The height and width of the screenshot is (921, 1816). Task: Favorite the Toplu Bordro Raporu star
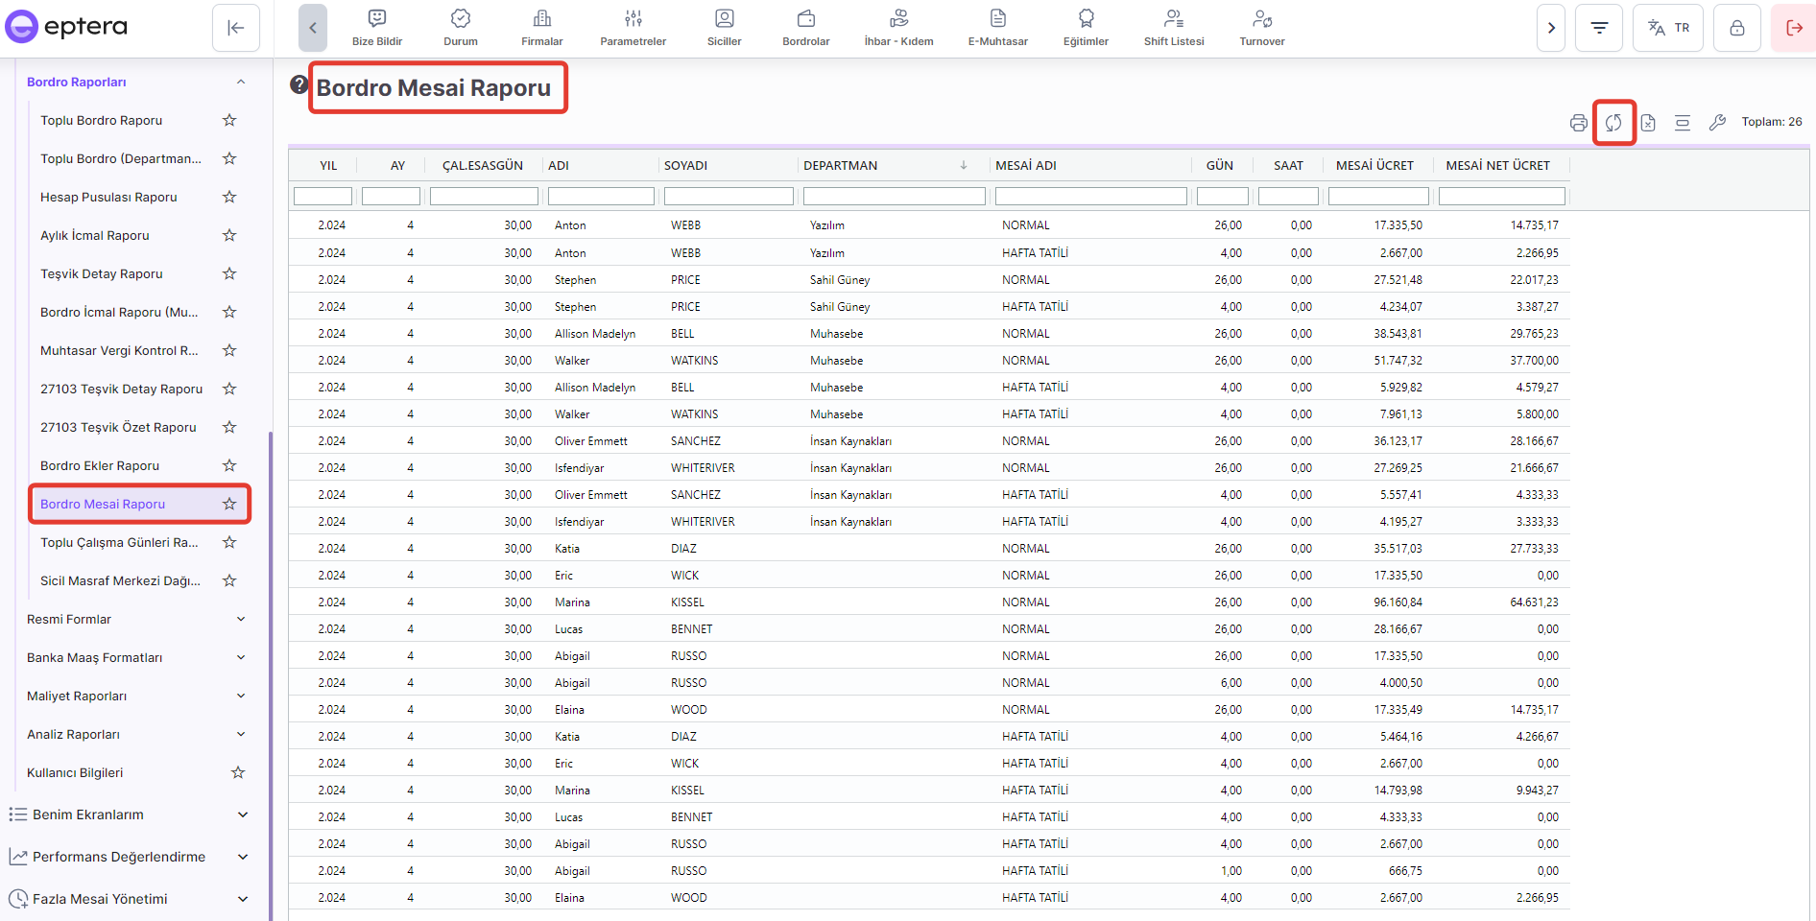(x=229, y=120)
